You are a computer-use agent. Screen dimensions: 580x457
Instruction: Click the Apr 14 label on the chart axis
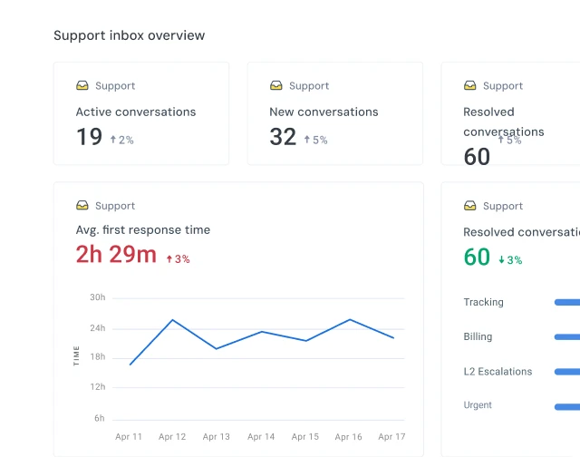click(261, 437)
